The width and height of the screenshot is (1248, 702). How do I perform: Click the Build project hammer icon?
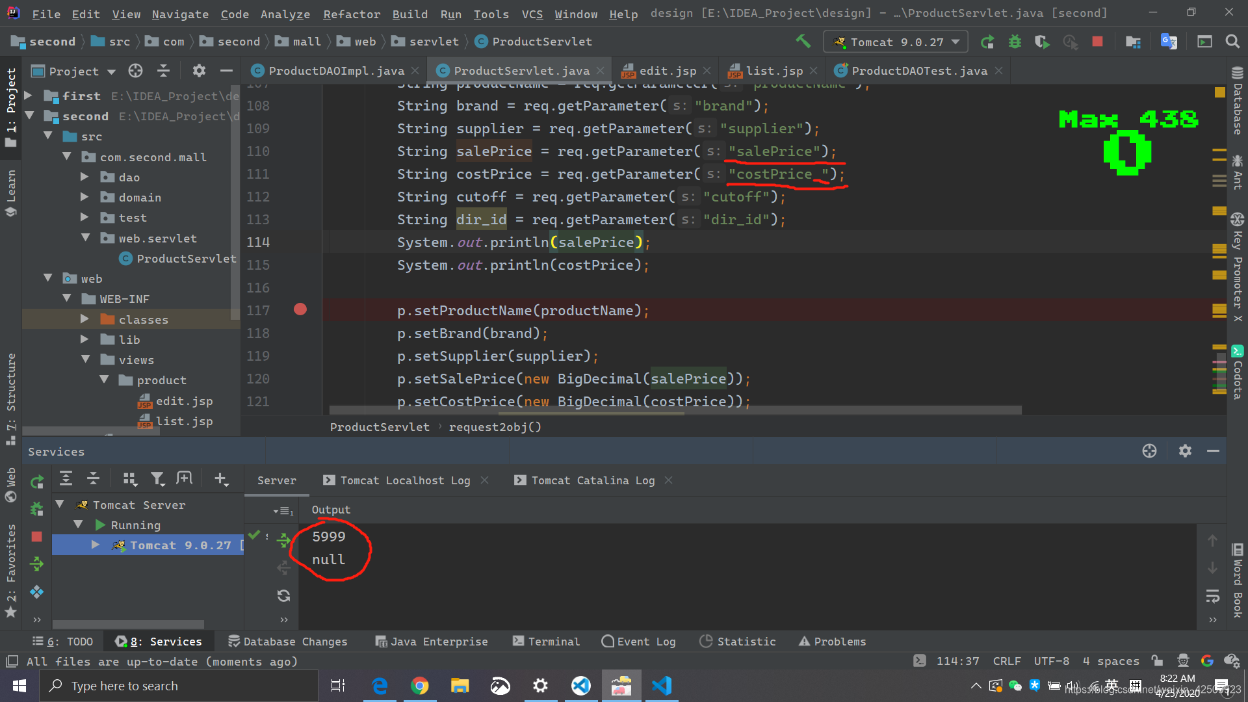pos(803,42)
